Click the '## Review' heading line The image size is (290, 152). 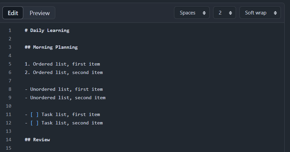[x=37, y=140]
